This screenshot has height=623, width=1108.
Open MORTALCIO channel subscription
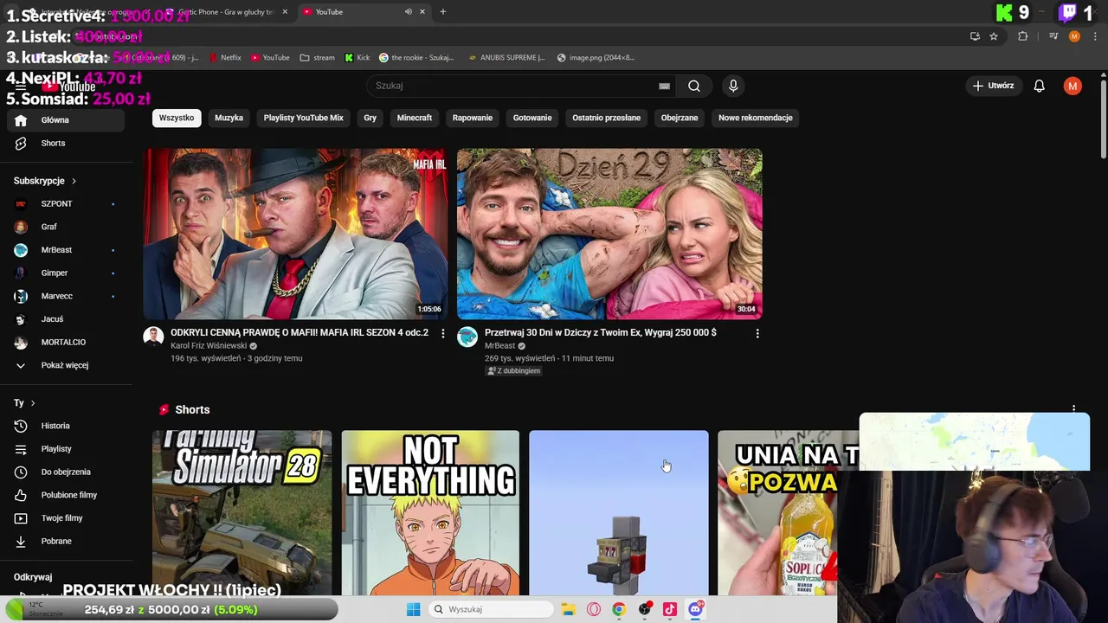[x=66, y=342]
